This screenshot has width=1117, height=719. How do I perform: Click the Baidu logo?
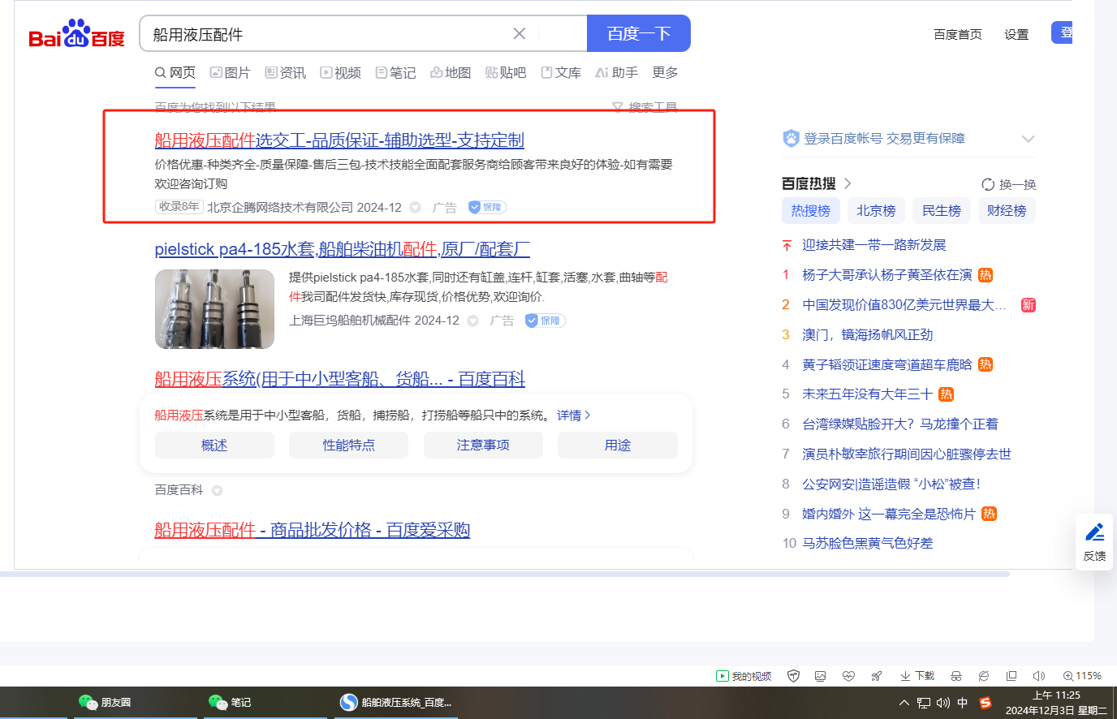coord(76,34)
